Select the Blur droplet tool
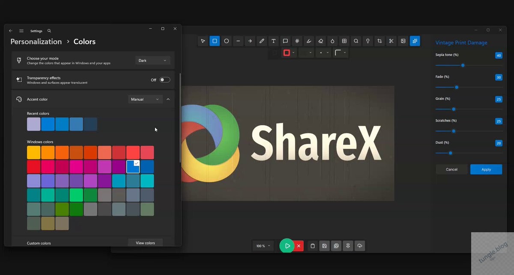The image size is (514, 275). pos(332,41)
